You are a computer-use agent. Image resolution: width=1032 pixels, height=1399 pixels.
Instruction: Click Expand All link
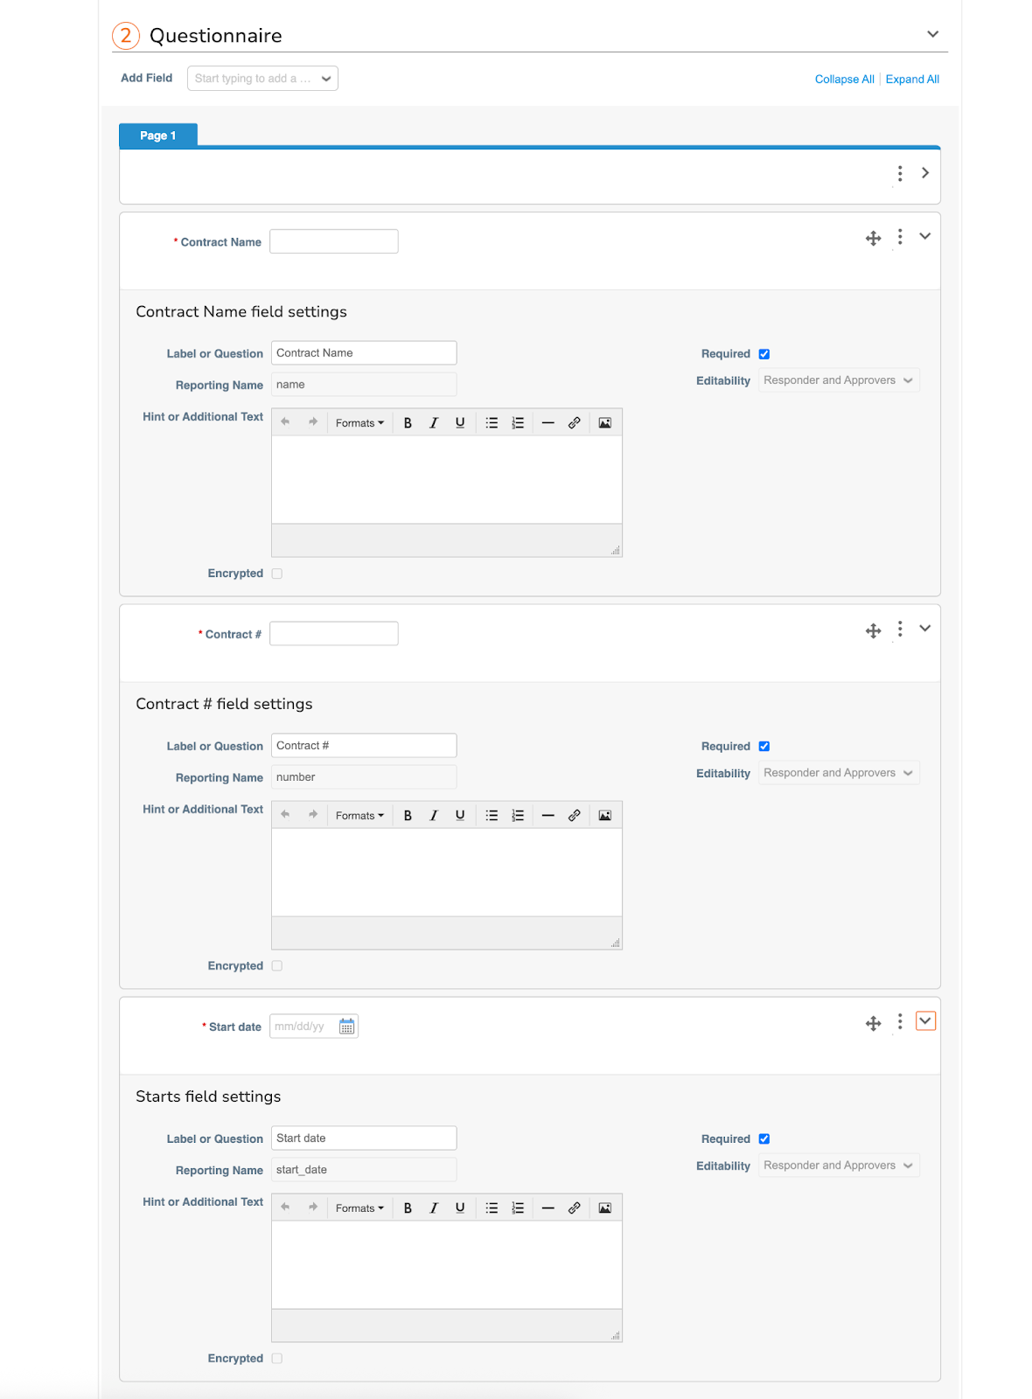(x=912, y=80)
